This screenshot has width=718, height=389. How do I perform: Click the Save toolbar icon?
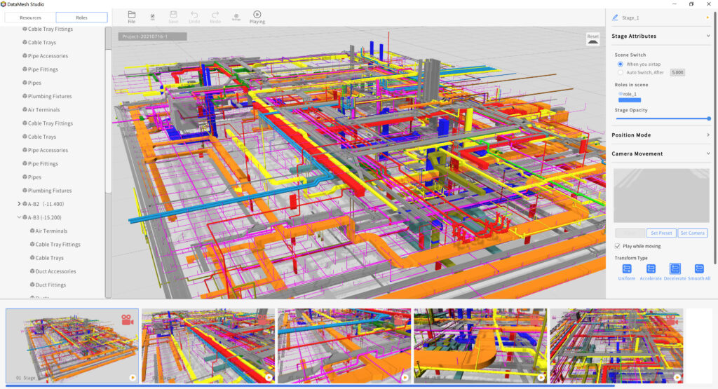pos(173,16)
